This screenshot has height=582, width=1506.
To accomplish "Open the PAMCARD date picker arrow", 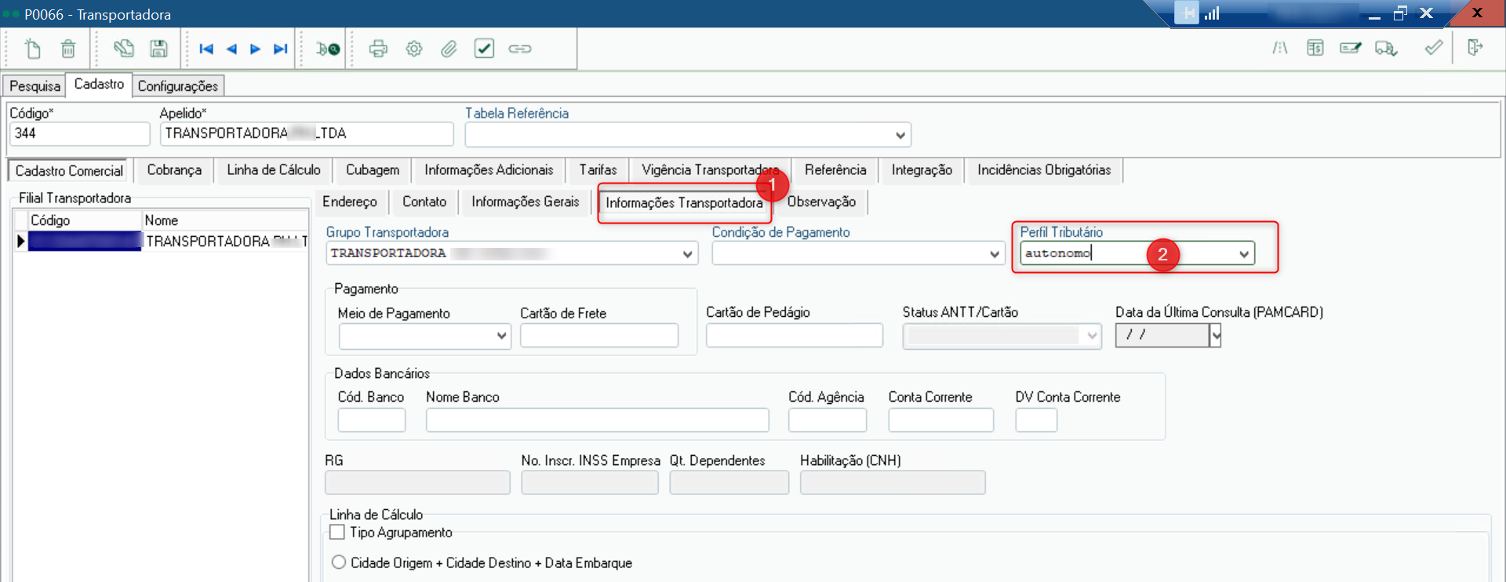I will pyautogui.click(x=1216, y=336).
